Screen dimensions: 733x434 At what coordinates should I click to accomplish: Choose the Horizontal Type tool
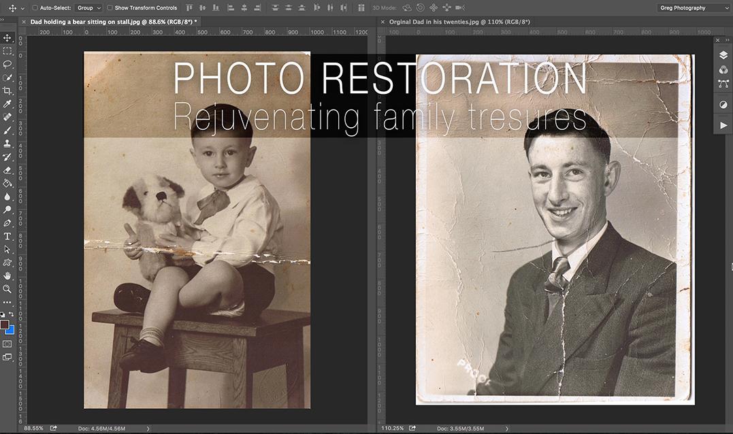point(7,236)
